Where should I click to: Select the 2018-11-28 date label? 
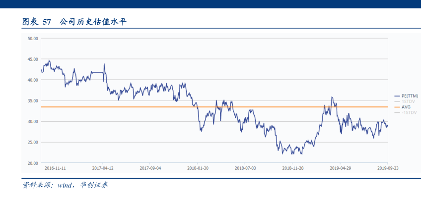coord(293,168)
